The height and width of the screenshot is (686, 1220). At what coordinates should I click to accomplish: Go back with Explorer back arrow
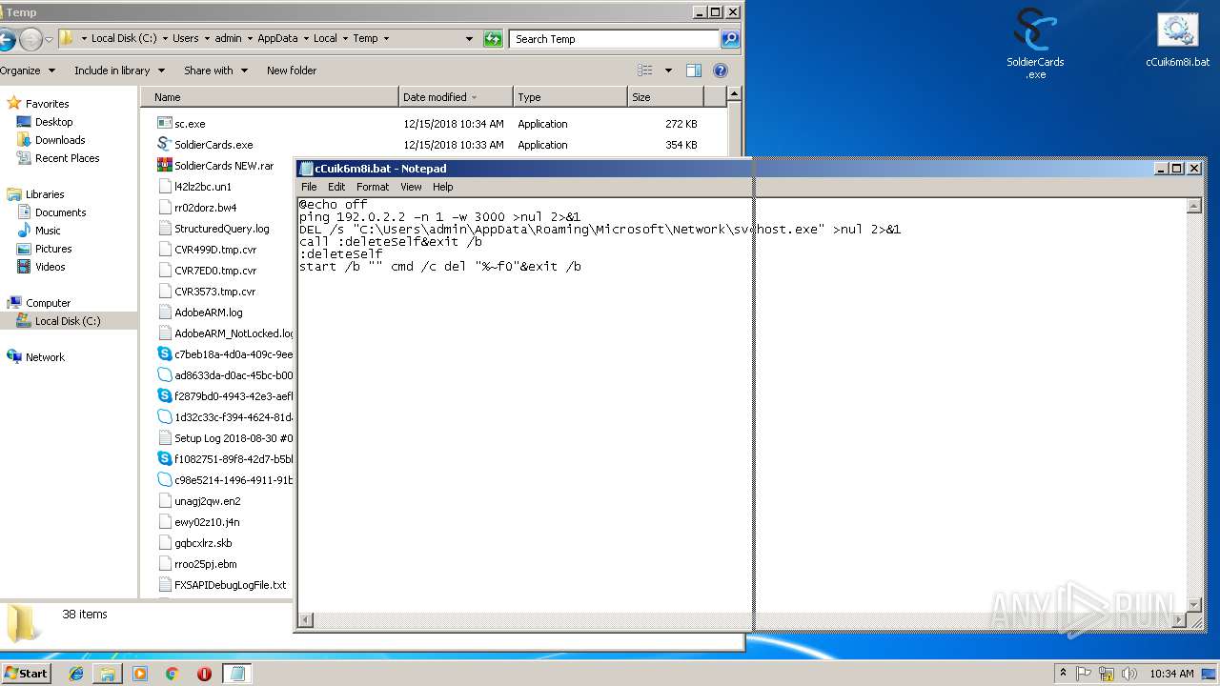click(x=7, y=39)
